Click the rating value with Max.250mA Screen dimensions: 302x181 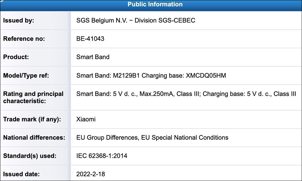point(186,94)
